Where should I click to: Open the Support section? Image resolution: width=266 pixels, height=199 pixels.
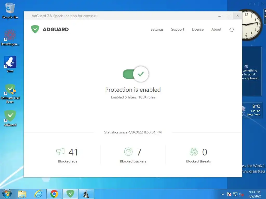coord(178,30)
